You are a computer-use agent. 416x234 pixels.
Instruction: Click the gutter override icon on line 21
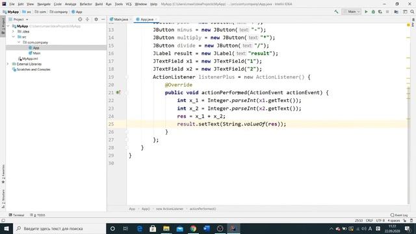[118, 92]
